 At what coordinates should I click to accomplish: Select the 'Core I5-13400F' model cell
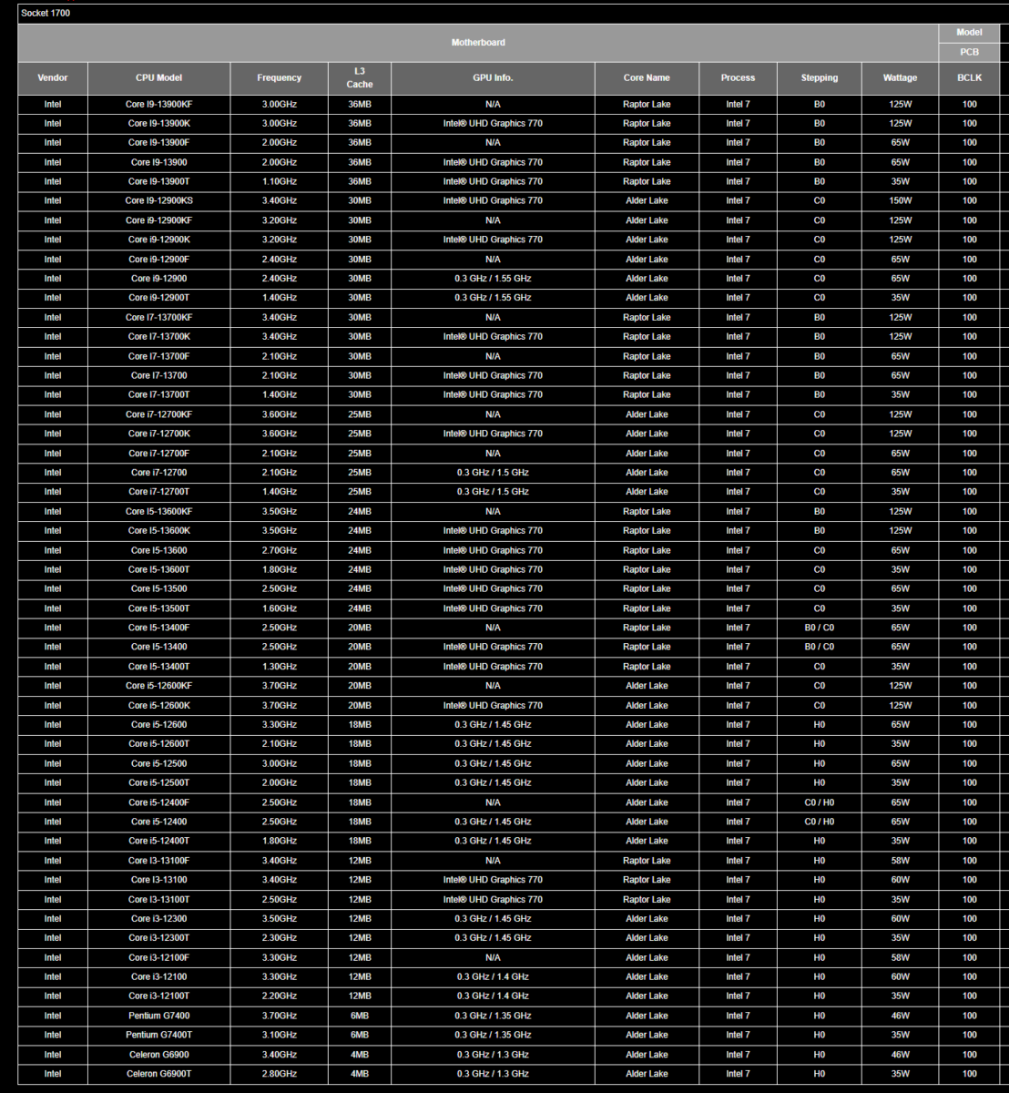[x=159, y=628]
